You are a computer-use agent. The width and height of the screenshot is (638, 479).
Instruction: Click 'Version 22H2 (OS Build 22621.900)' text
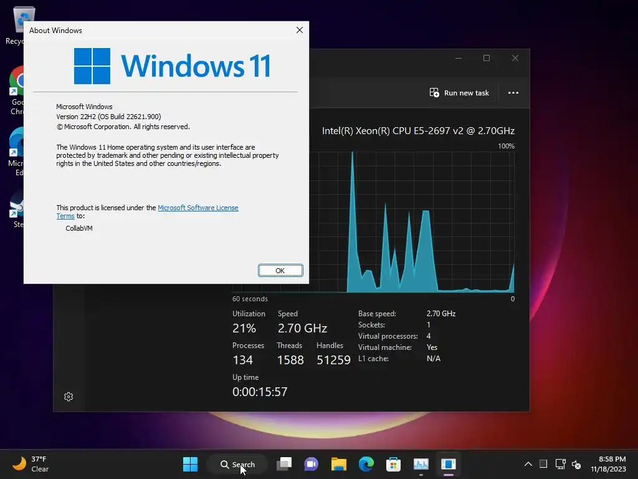point(108,117)
